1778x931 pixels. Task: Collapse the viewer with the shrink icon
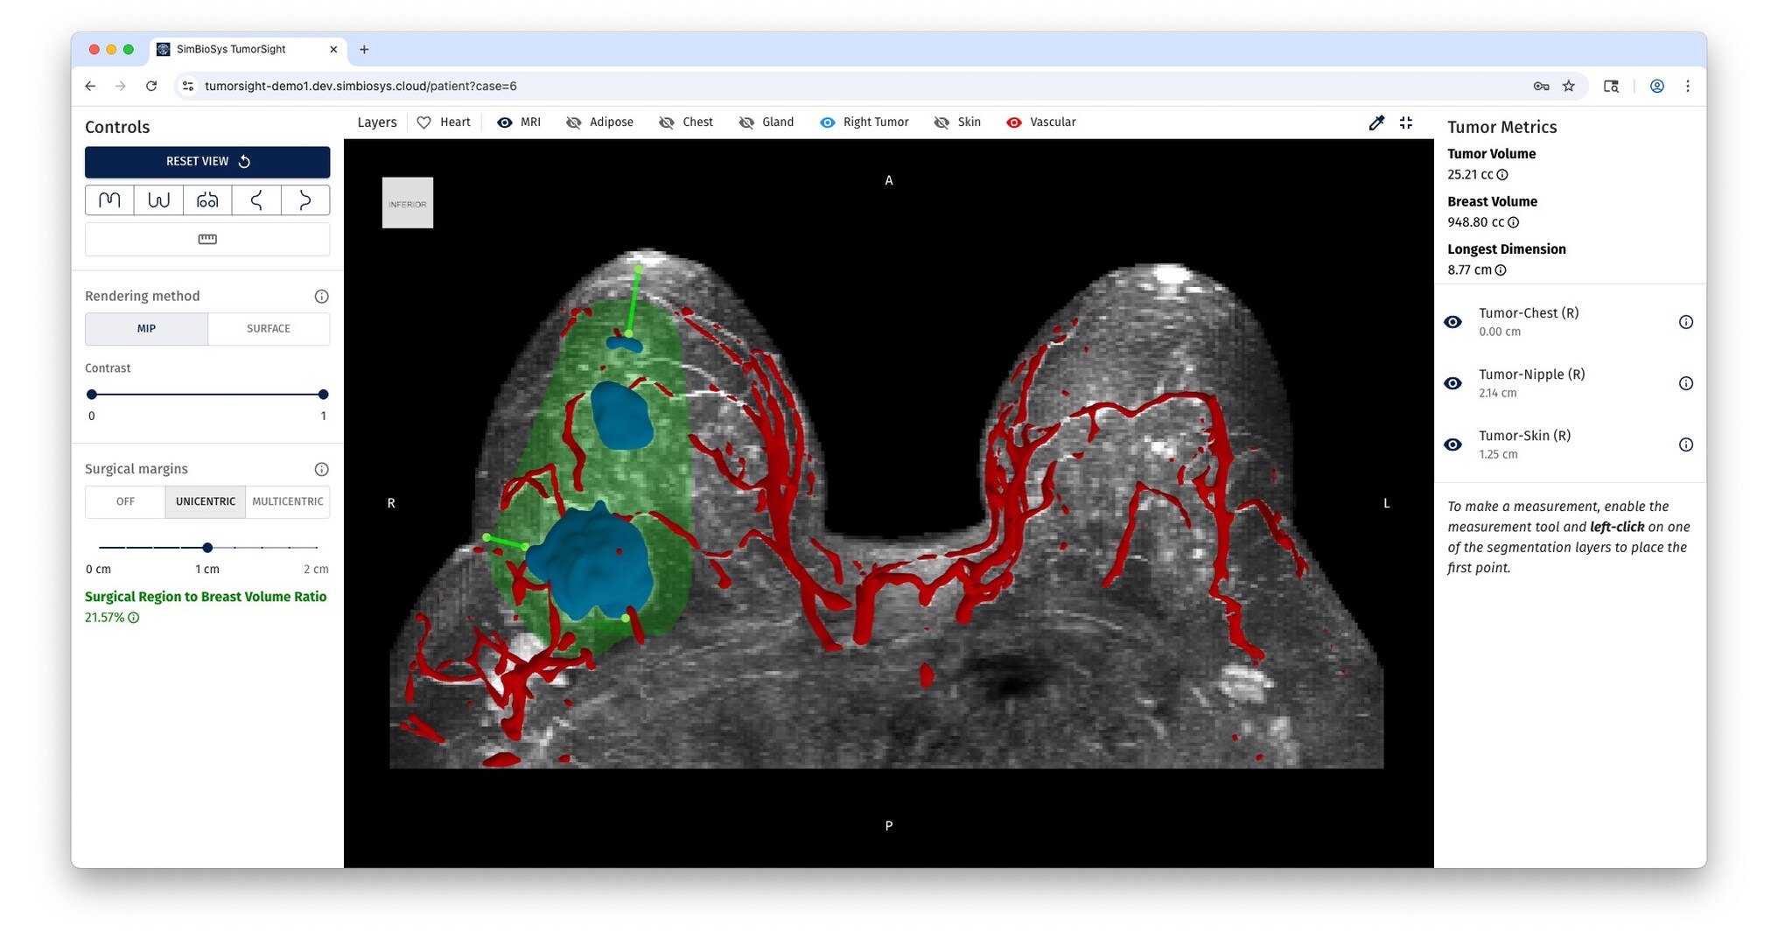click(x=1406, y=122)
